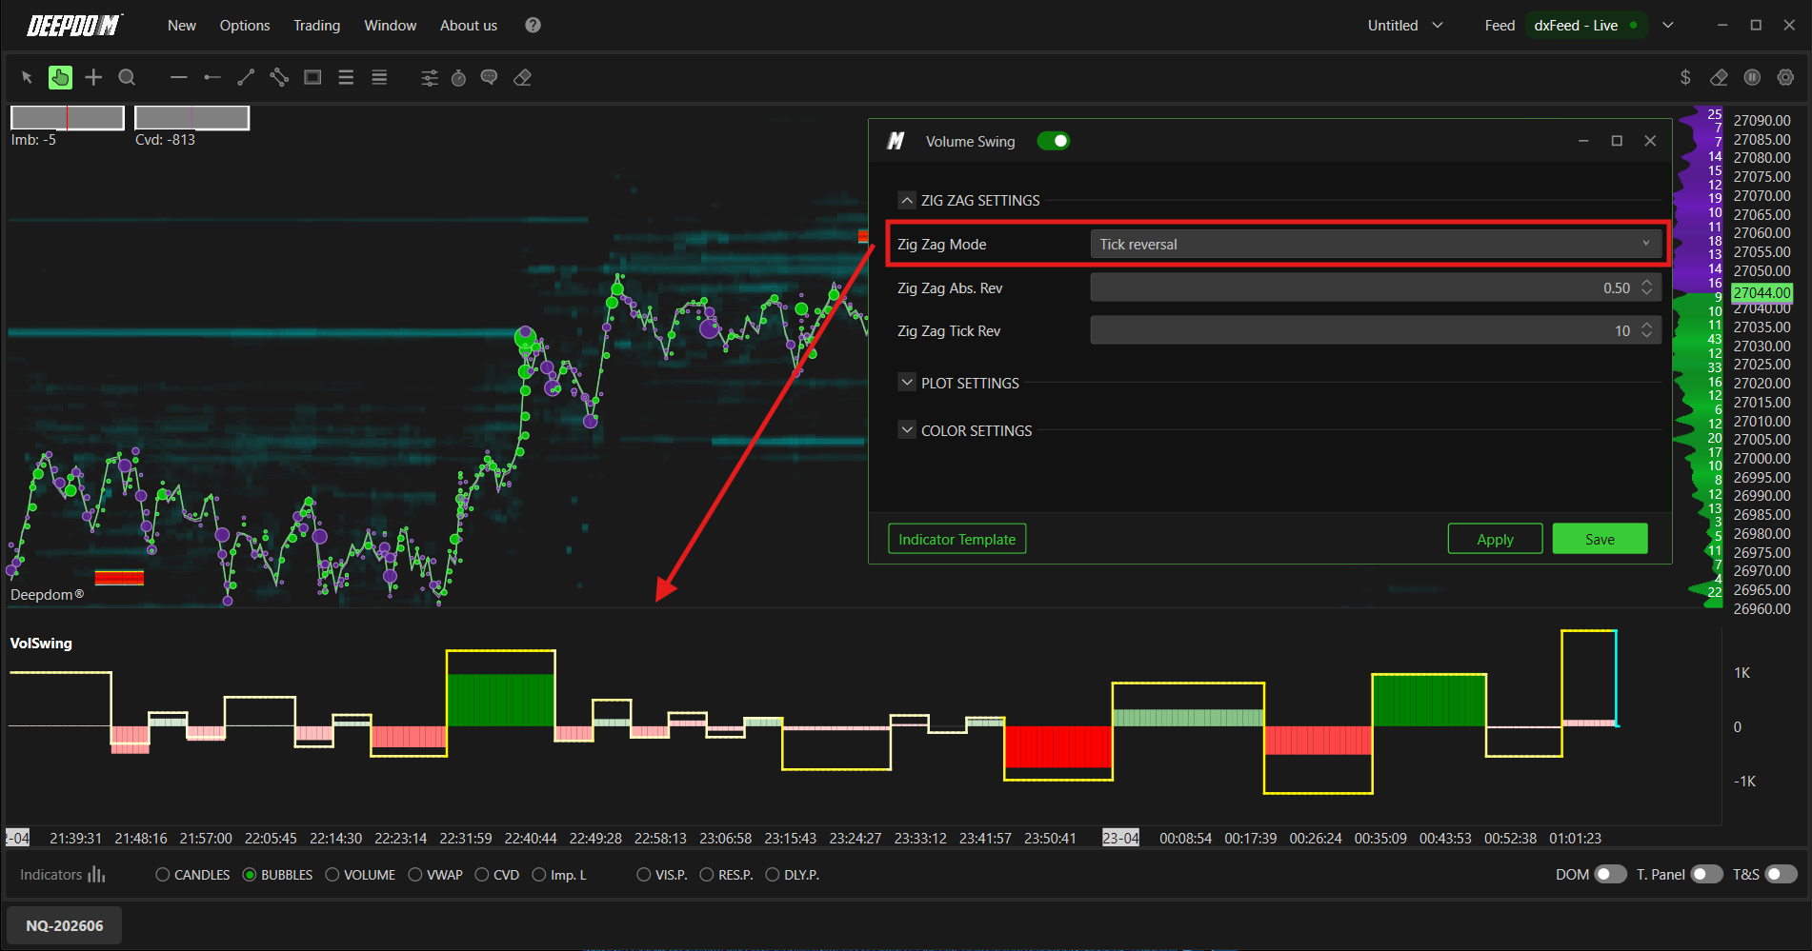This screenshot has width=1812, height=951.
Task: Open the dxFeed - Live feed dropdown
Action: click(x=1668, y=26)
